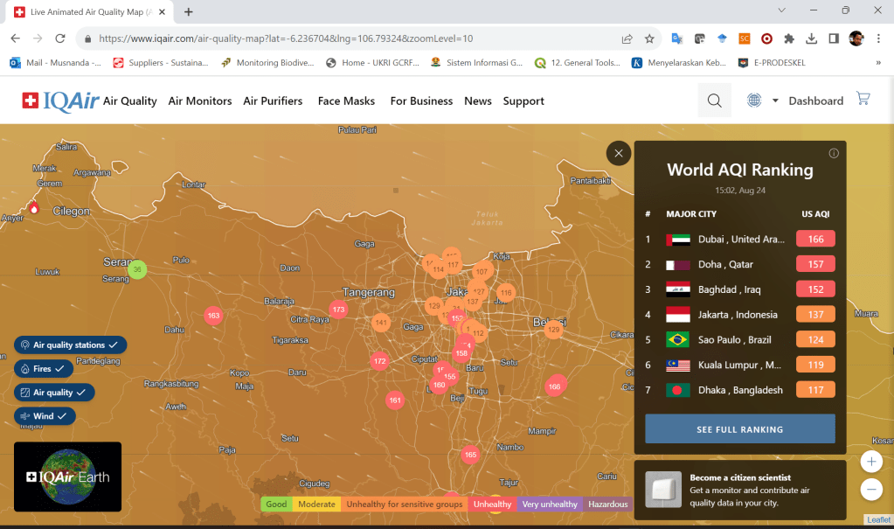Click the Unhealthy legend color swatch
This screenshot has height=529, width=894.
point(492,505)
